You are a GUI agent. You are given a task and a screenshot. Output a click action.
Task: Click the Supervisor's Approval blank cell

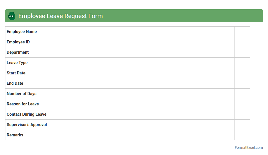tap(242, 125)
